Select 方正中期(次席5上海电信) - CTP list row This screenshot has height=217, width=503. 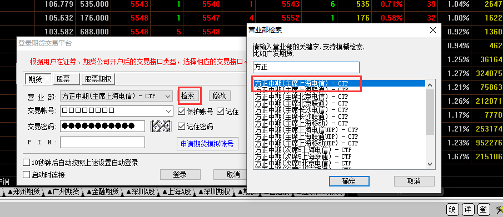pos(340,150)
